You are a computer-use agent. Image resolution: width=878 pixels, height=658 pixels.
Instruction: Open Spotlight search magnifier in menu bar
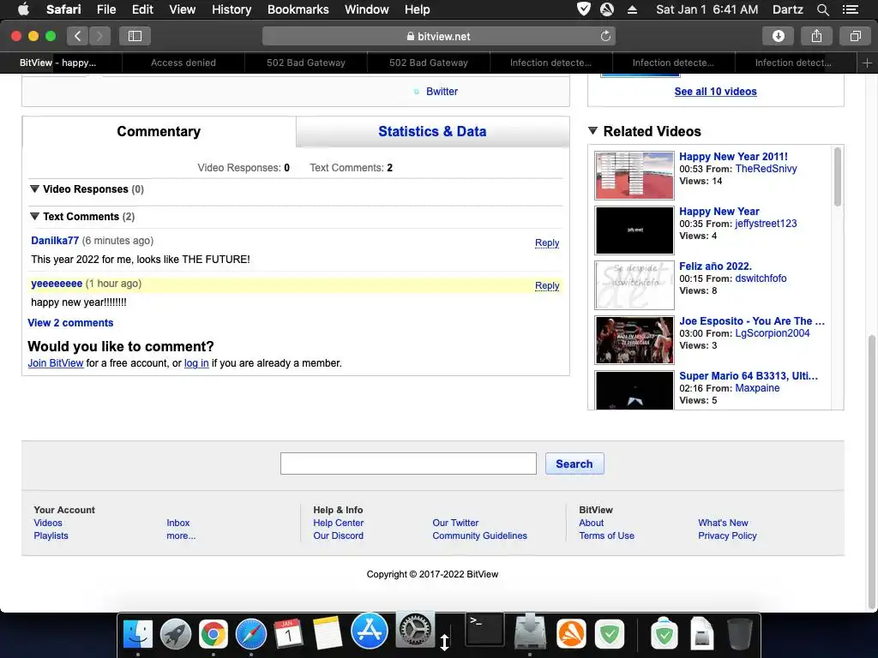pyautogui.click(x=822, y=9)
